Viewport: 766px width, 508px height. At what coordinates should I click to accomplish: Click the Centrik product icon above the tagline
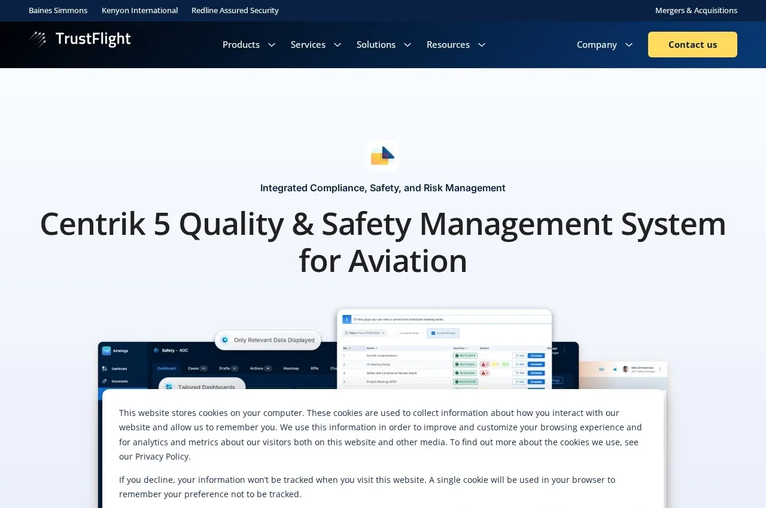383,156
